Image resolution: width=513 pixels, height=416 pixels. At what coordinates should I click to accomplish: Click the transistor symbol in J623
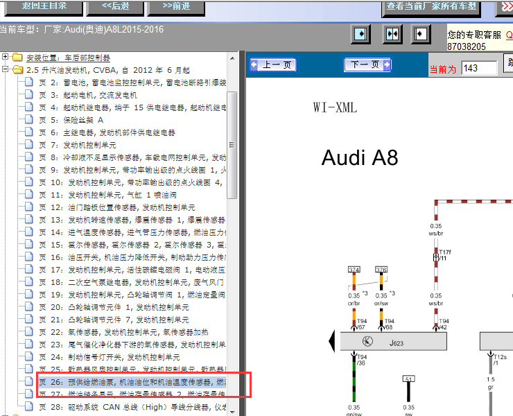pos(367,341)
